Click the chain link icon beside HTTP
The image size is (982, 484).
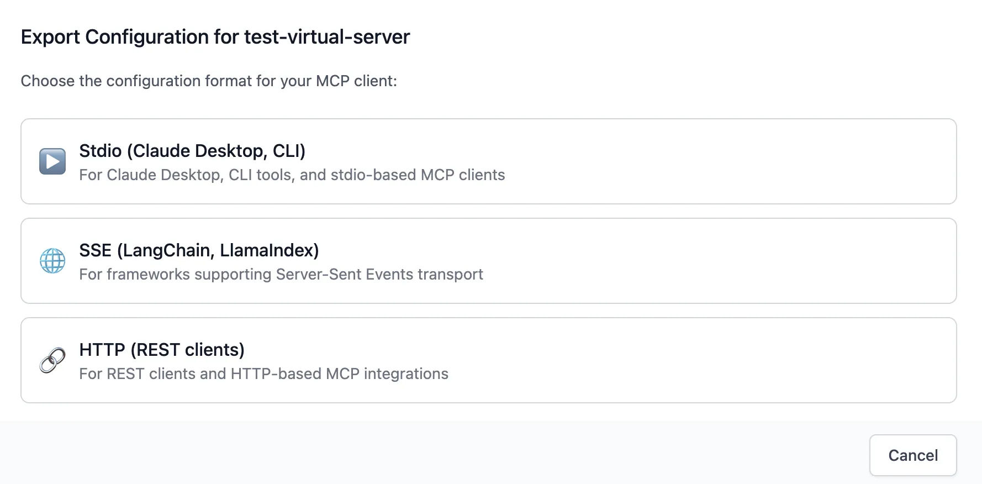point(52,360)
